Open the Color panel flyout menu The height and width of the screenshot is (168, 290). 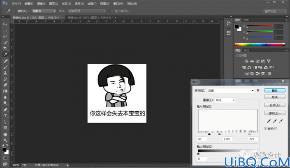click(286, 20)
